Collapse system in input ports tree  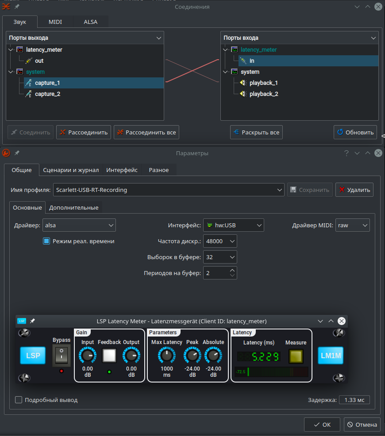pyautogui.click(x=226, y=72)
